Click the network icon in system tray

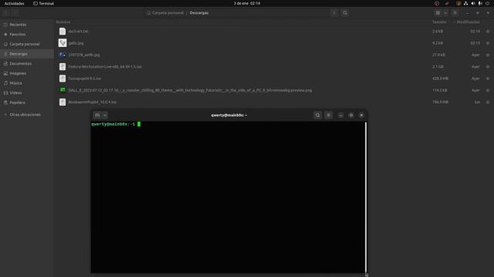[465, 3]
